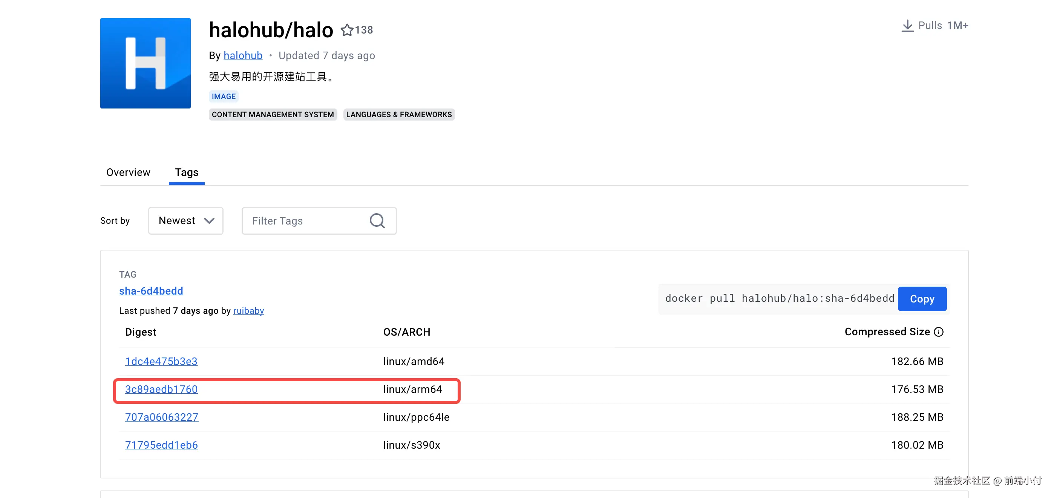Open the halohub publisher link
The image size is (1054, 498).
243,55
